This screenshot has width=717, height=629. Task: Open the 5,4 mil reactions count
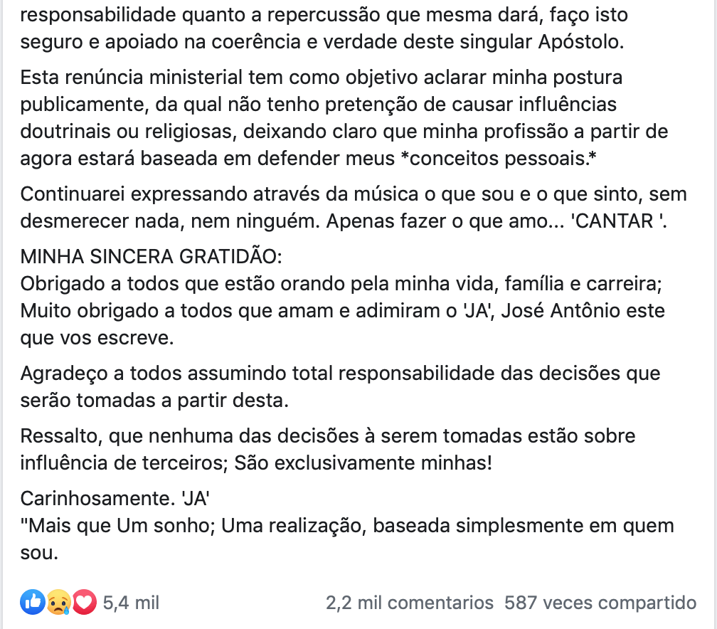pyautogui.click(x=131, y=603)
